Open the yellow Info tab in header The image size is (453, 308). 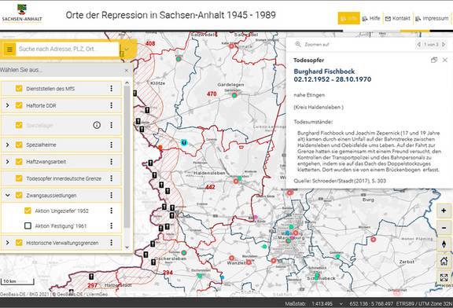(x=348, y=18)
